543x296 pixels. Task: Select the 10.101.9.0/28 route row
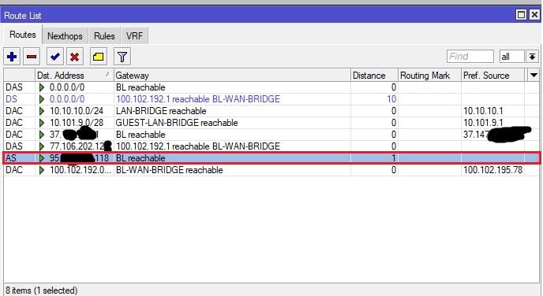[271, 123]
